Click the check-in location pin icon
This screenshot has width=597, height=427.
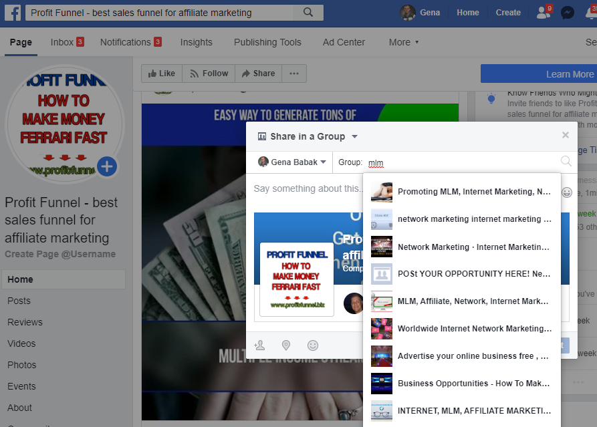click(286, 345)
